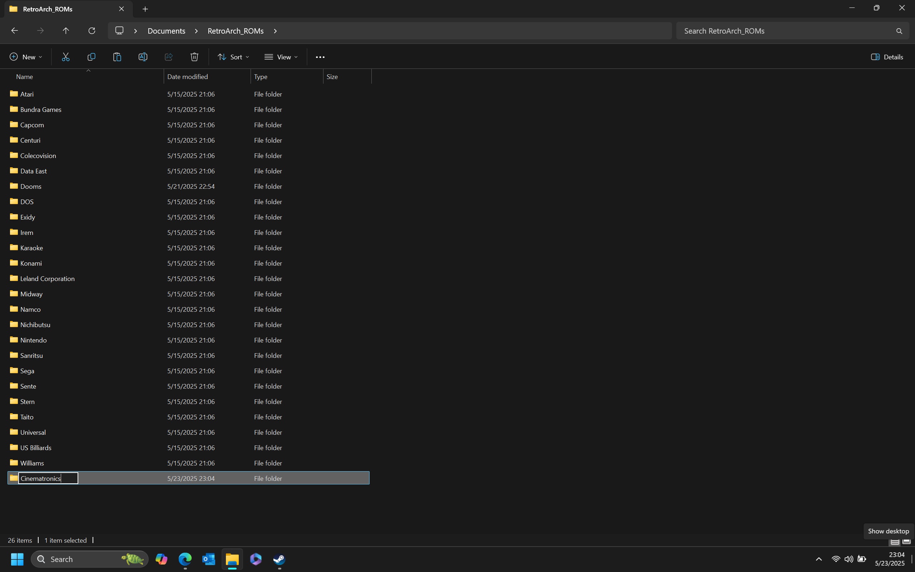Open the New dropdown menu

point(26,57)
